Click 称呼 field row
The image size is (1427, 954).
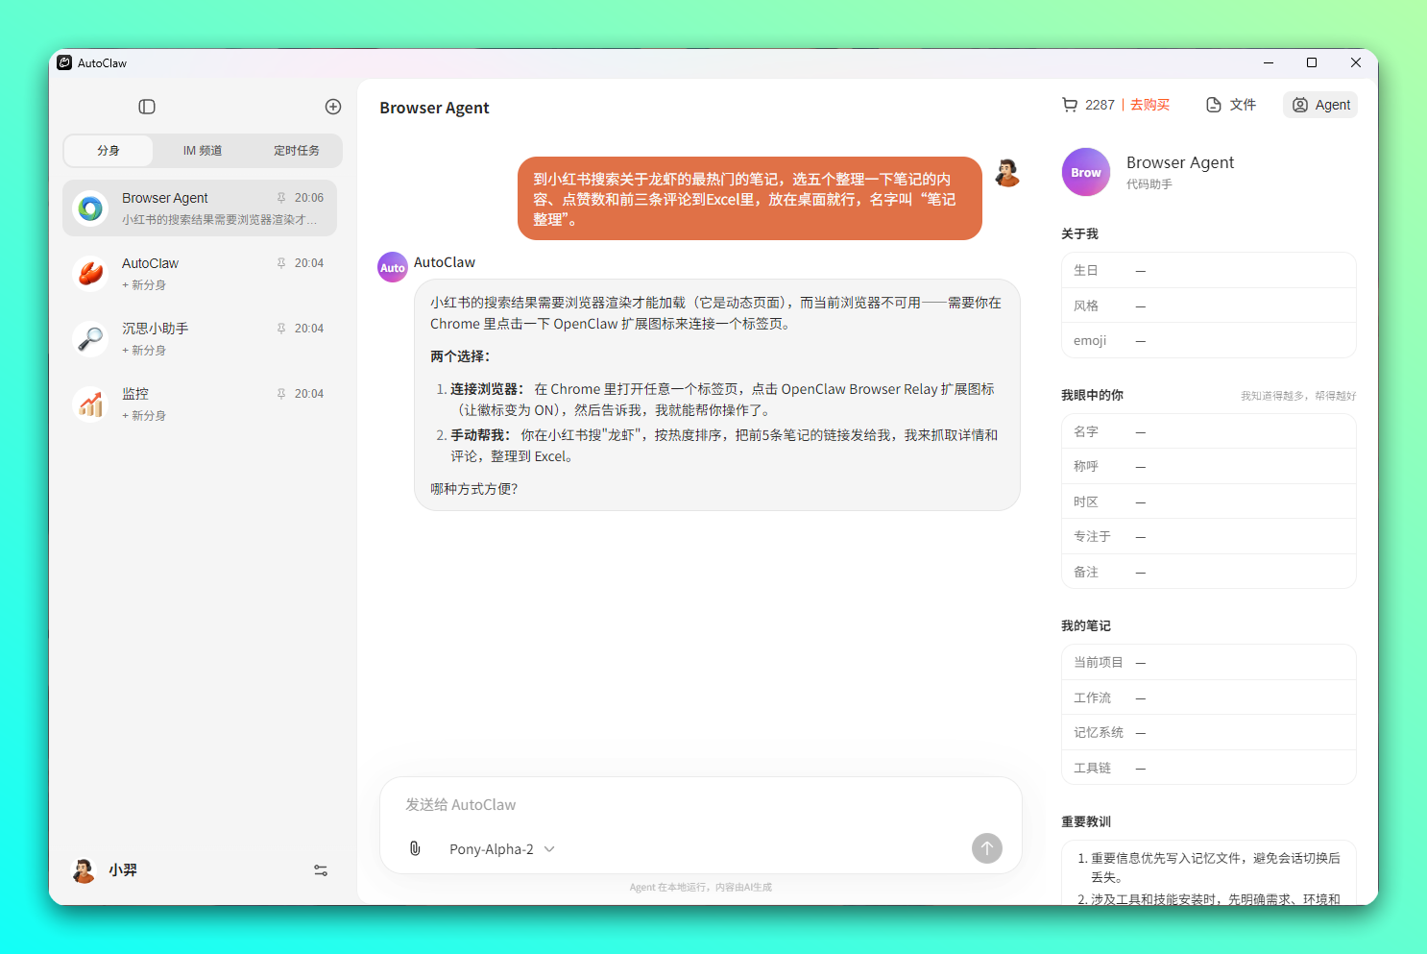pyautogui.click(x=1209, y=467)
